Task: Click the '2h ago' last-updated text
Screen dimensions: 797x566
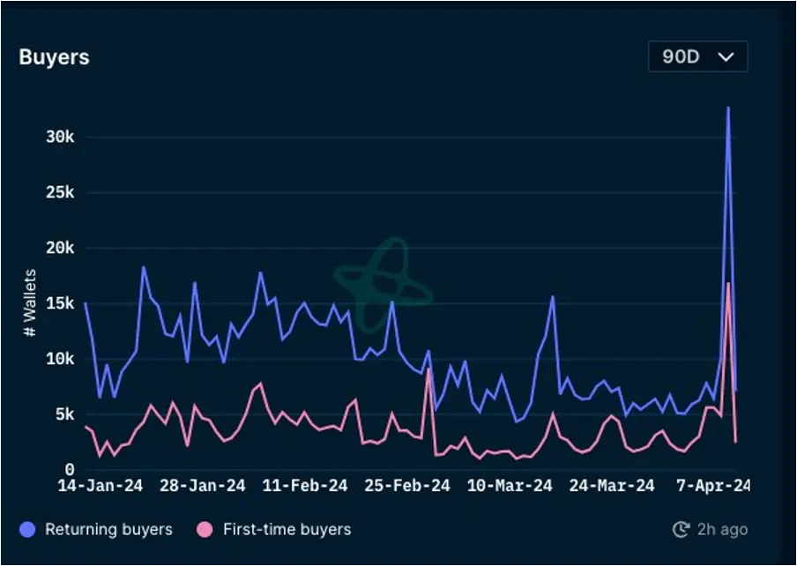Action: tap(722, 530)
